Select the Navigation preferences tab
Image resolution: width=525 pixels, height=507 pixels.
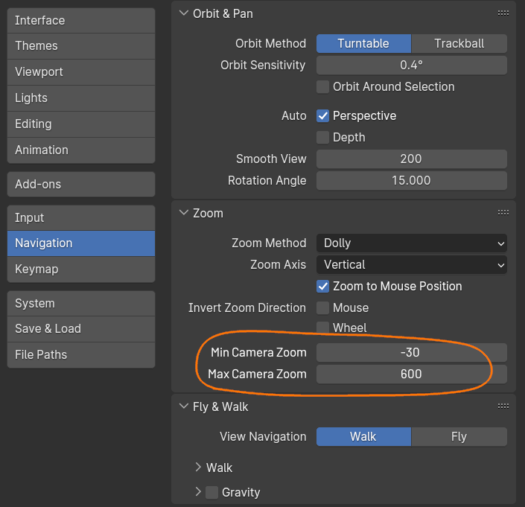tap(81, 243)
